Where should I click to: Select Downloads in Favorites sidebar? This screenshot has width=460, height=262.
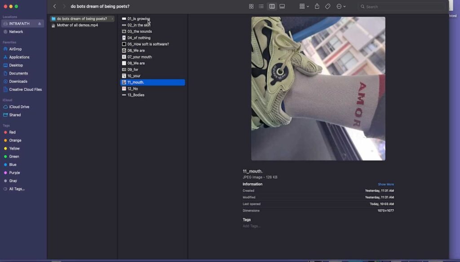click(18, 81)
